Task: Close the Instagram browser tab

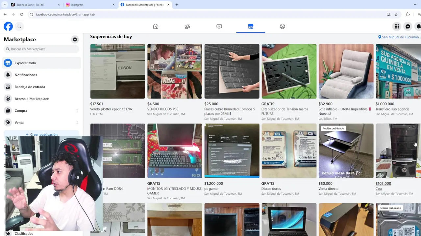Action: [113, 5]
